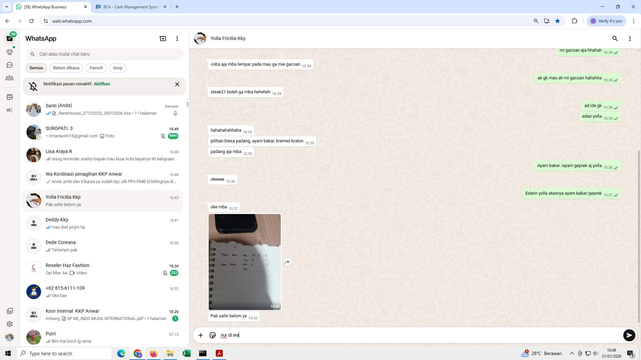Toggle the Belum dibaca filter

(66, 68)
